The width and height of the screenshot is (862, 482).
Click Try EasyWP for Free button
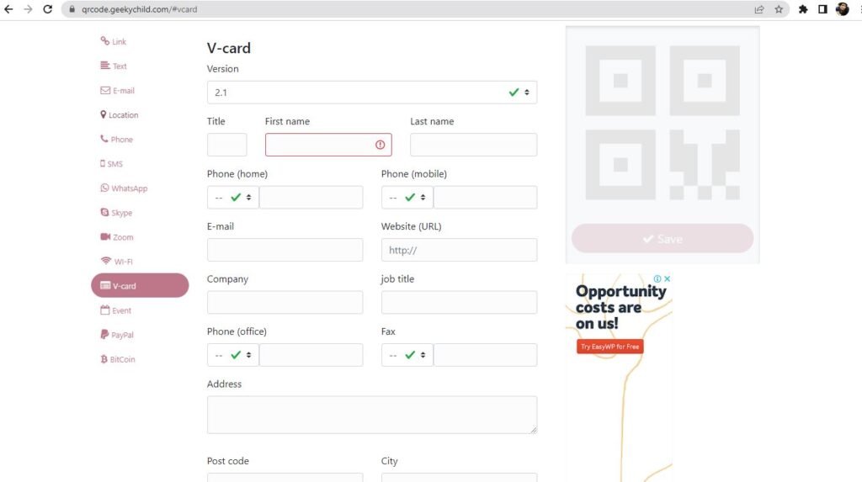(609, 347)
